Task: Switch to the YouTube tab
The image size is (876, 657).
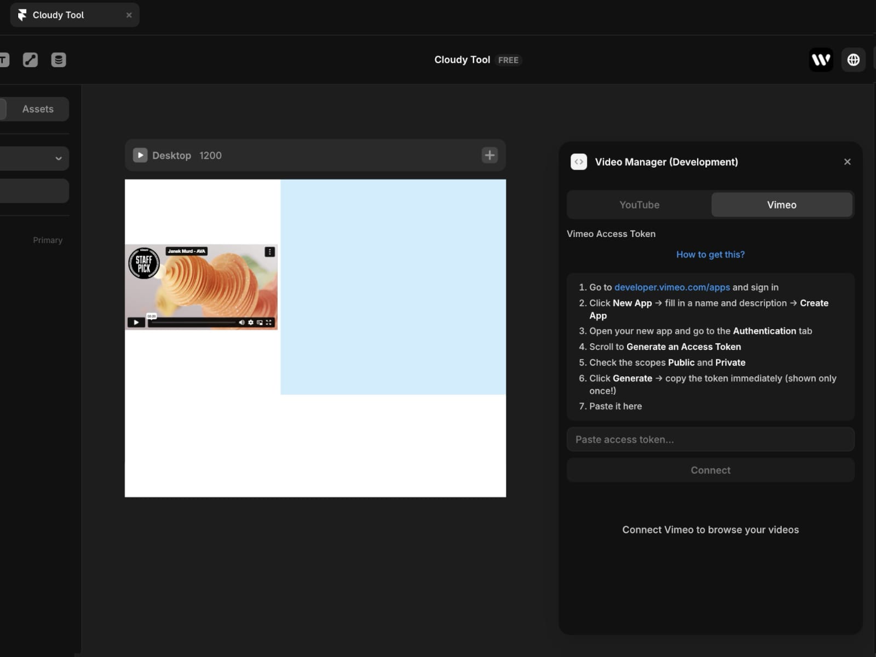Action: [639, 205]
